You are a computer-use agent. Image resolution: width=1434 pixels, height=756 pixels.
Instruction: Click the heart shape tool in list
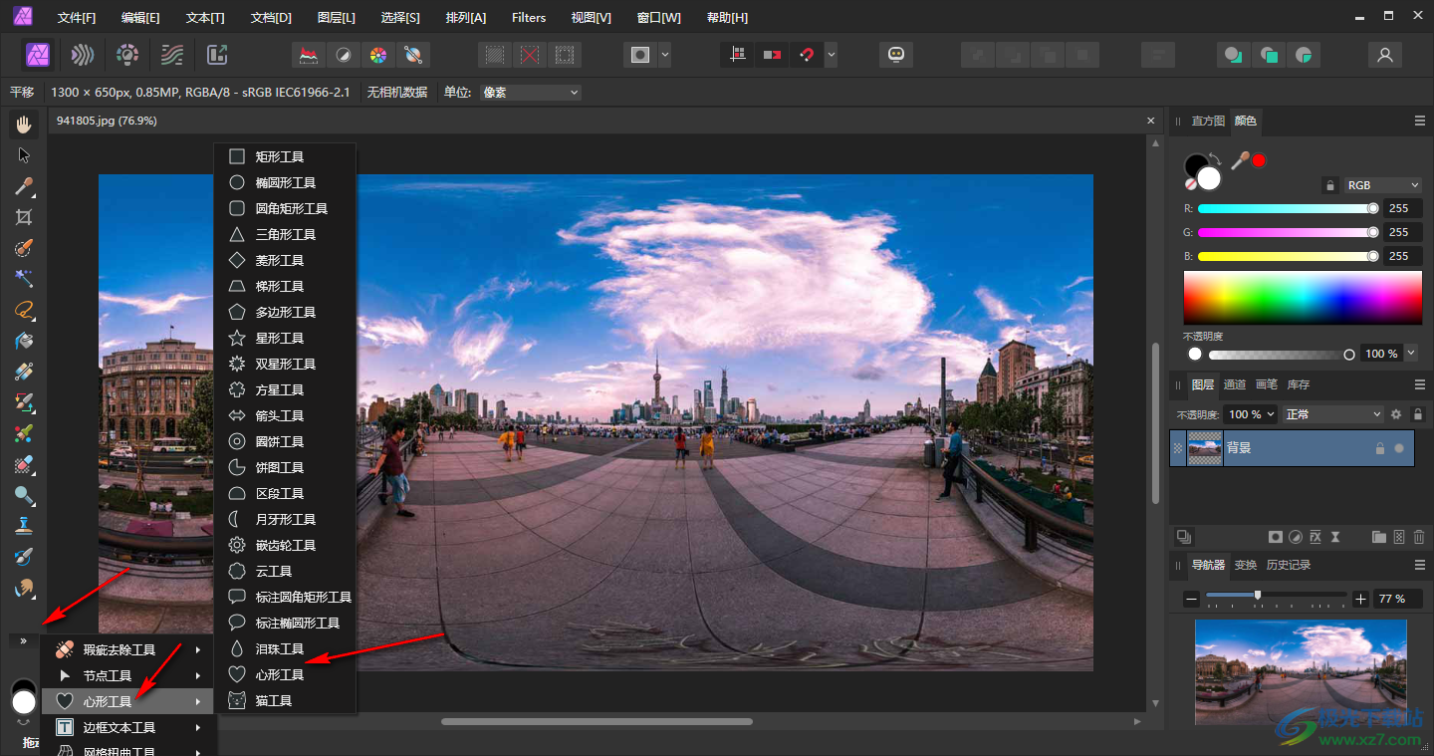[280, 674]
